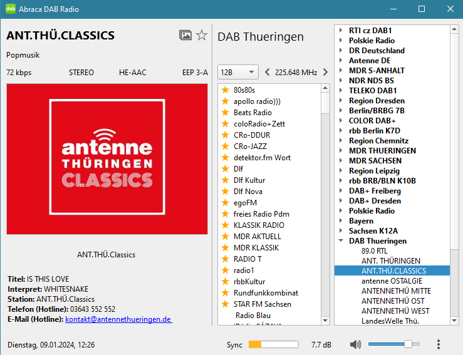Viewport: 463px width, 355px height.
Task: Click the star next to 80s80s
Action: coord(226,90)
